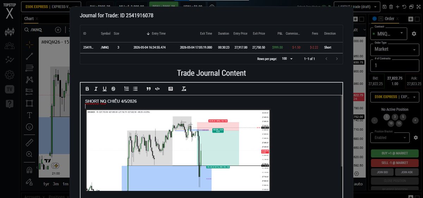The image size is (423, 198).
Task: Clear text formatting in journal editor
Action: coord(184,89)
